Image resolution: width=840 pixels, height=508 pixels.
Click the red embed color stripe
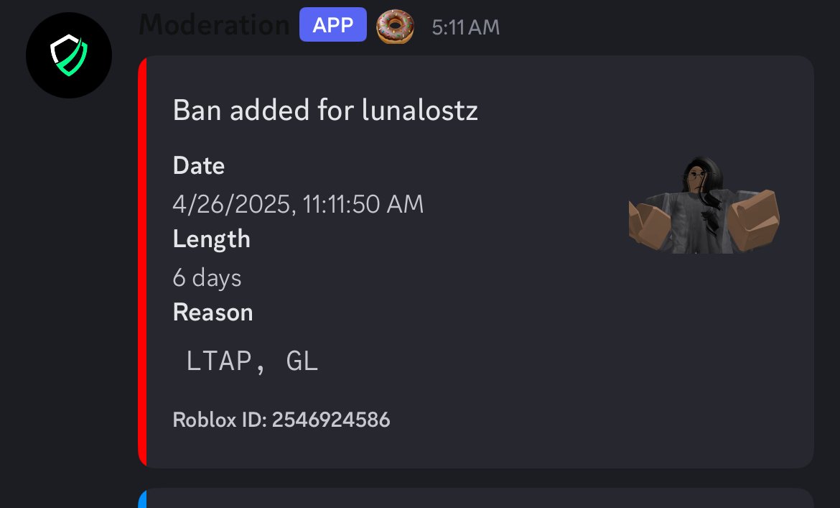pos(142,262)
